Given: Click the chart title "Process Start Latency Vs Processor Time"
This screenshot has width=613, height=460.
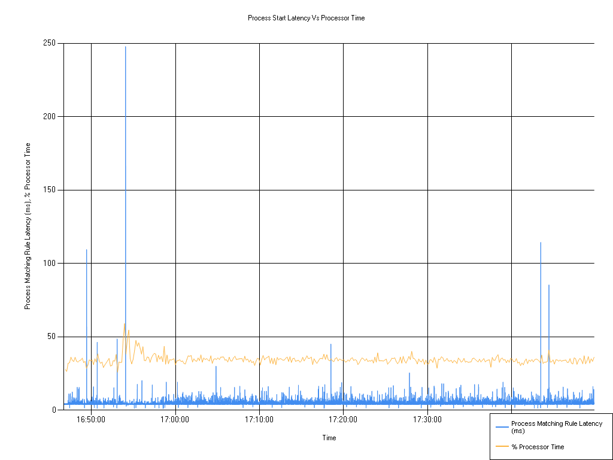Looking at the screenshot, I should [306, 18].
